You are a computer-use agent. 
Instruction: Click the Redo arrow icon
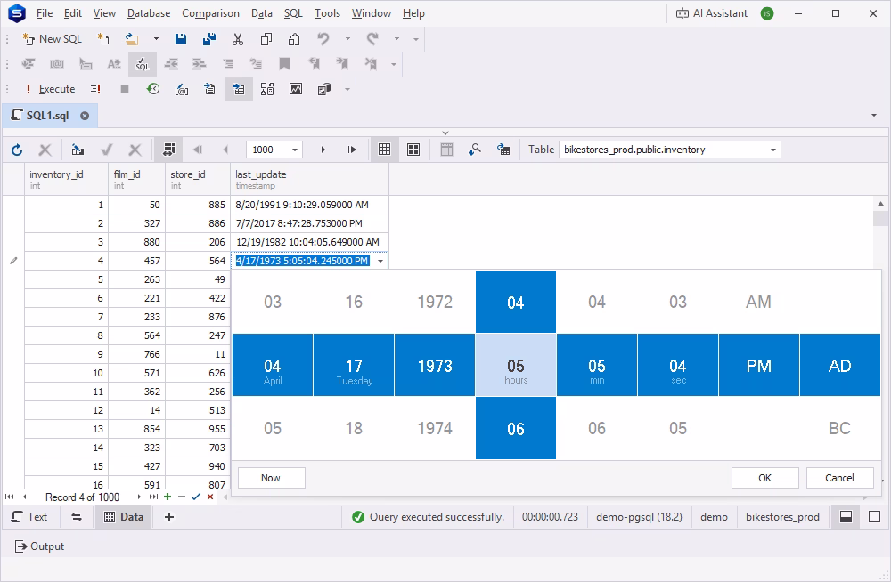pyautogui.click(x=372, y=39)
